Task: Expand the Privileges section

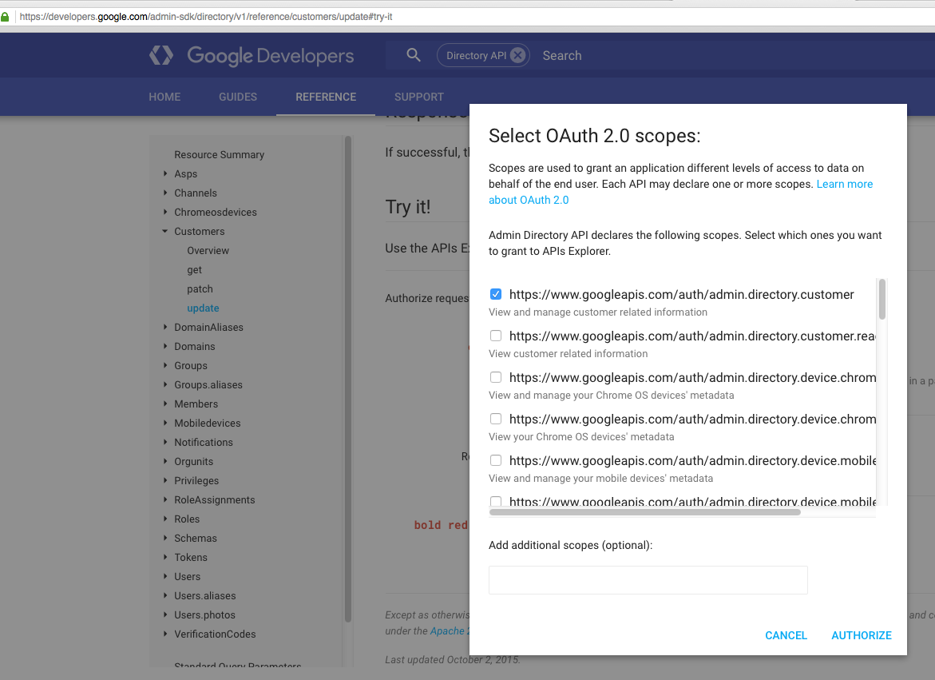Action: [x=165, y=480]
